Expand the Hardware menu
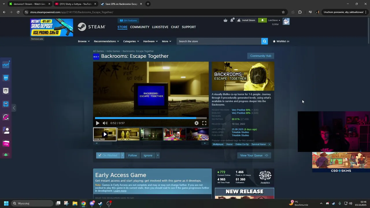The width and height of the screenshot is (370, 208). tap(150, 41)
